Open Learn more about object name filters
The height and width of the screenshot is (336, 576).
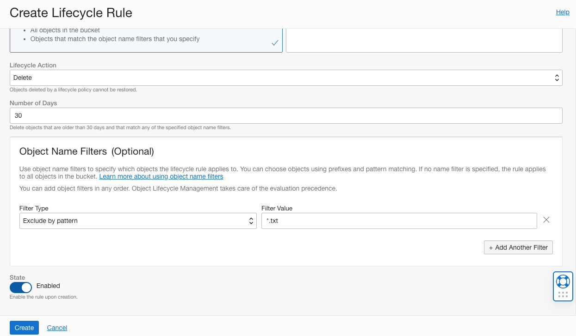[161, 176]
